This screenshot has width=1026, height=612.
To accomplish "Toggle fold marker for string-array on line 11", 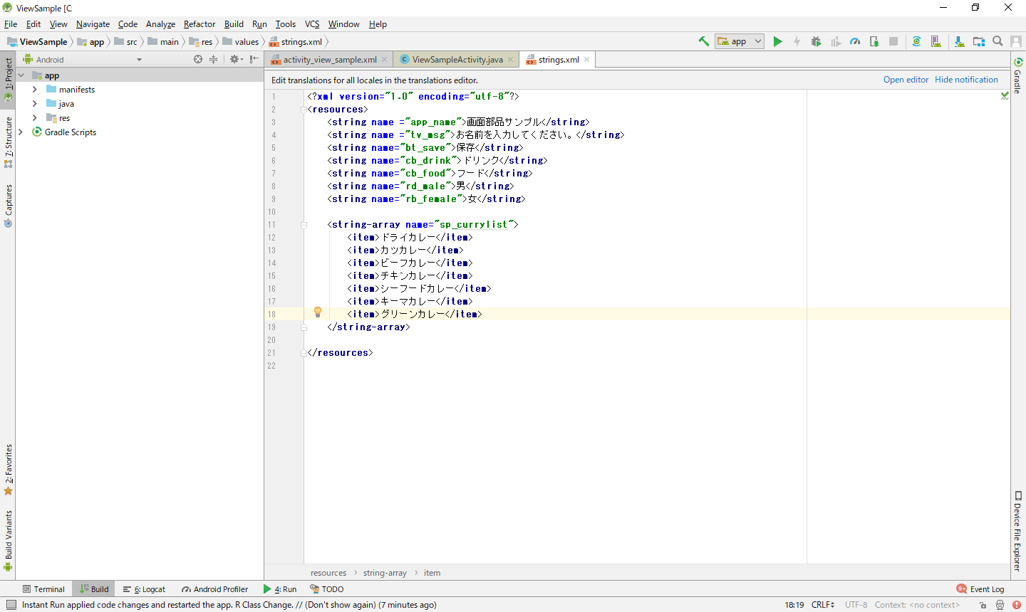I will click(x=304, y=225).
